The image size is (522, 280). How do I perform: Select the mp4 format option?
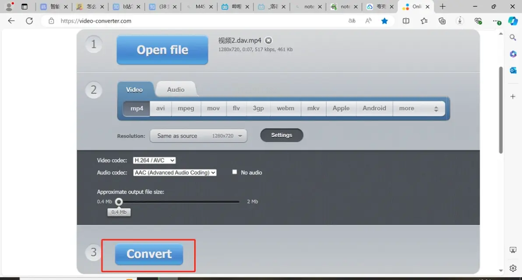click(x=137, y=108)
